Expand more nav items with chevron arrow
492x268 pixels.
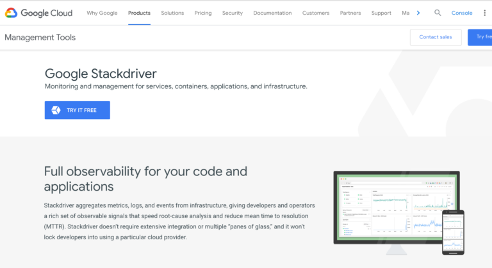418,13
